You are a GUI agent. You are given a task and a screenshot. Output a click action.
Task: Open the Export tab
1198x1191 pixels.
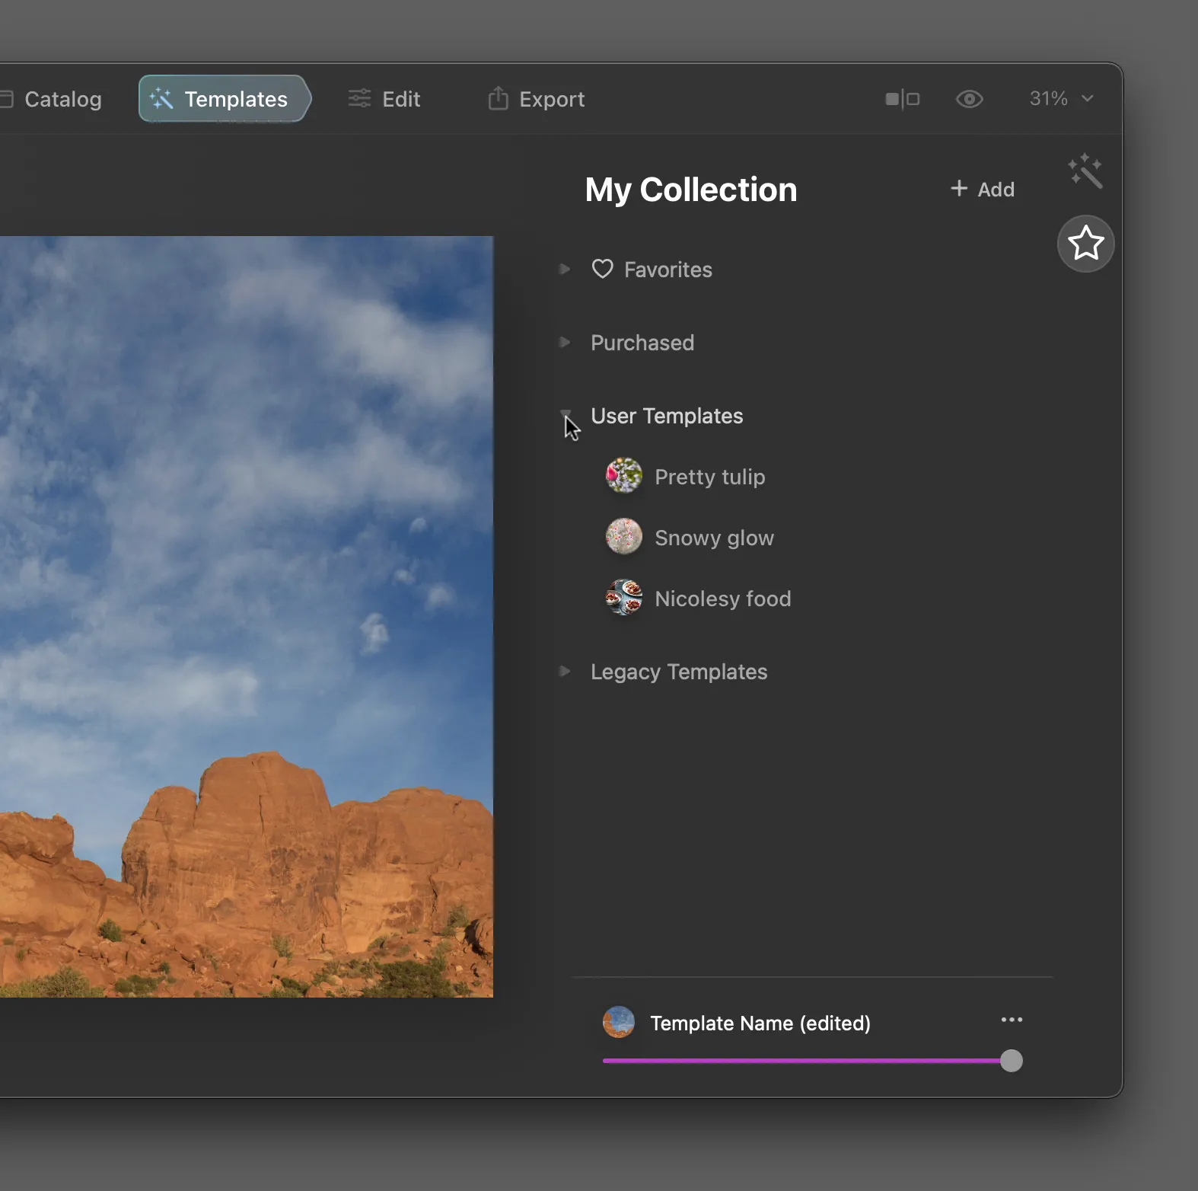[537, 99]
